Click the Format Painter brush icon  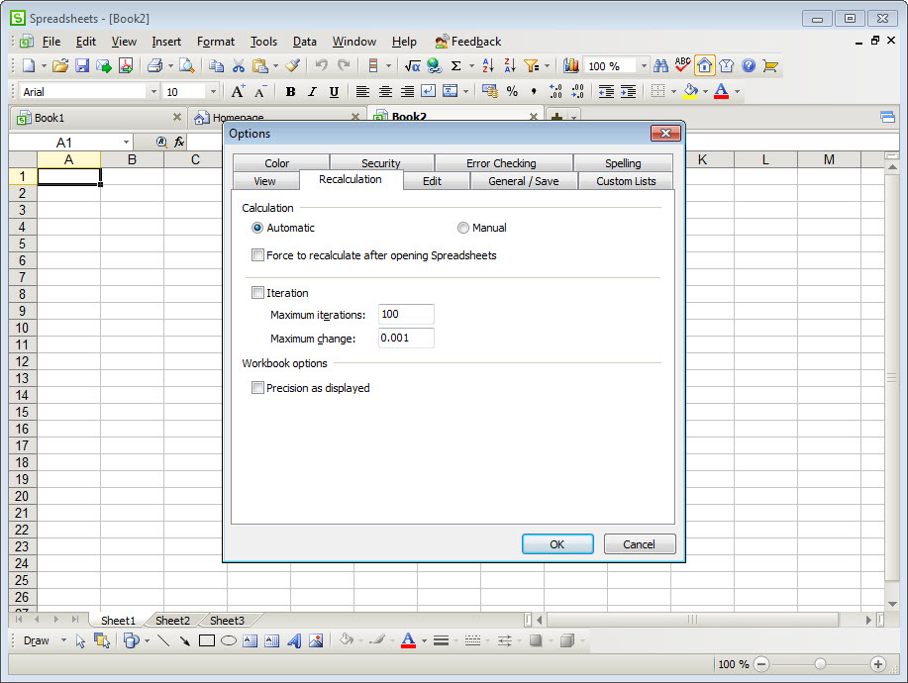point(292,66)
